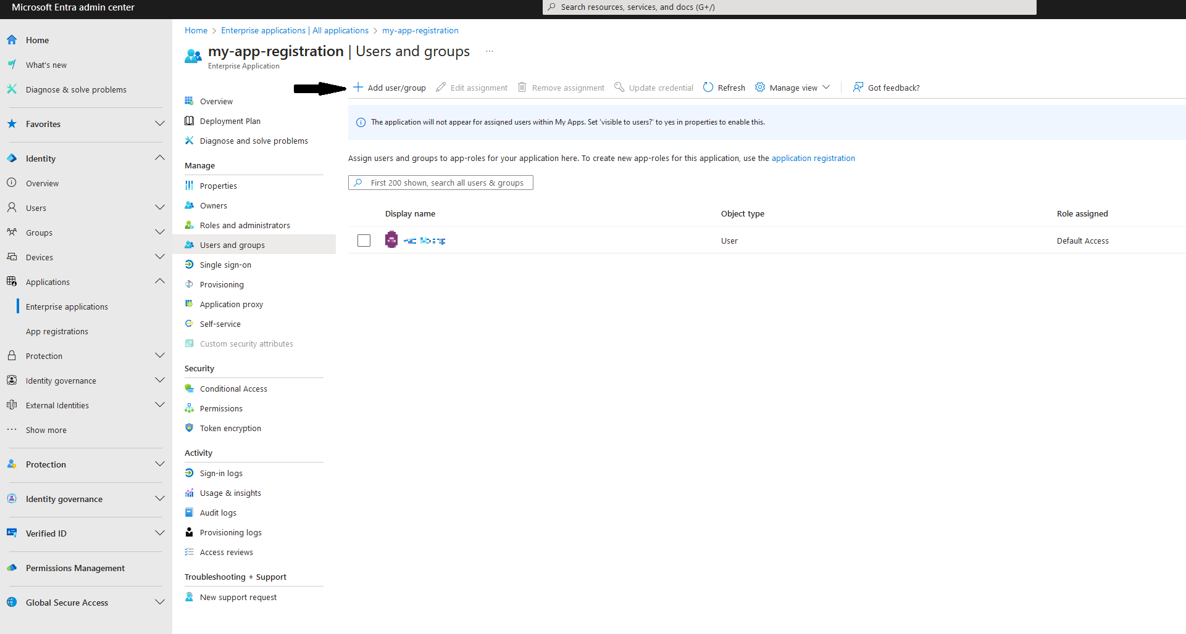Click the Favorites star icon
This screenshot has height=634, width=1186.
coord(12,123)
